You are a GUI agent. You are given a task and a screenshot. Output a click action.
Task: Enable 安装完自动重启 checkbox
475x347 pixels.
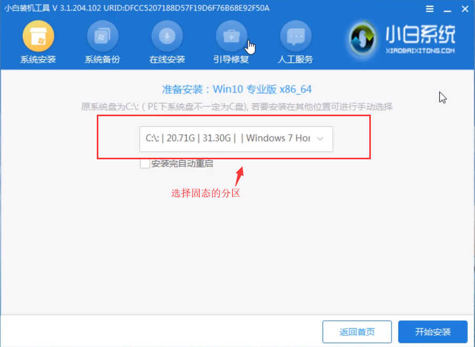(x=145, y=164)
